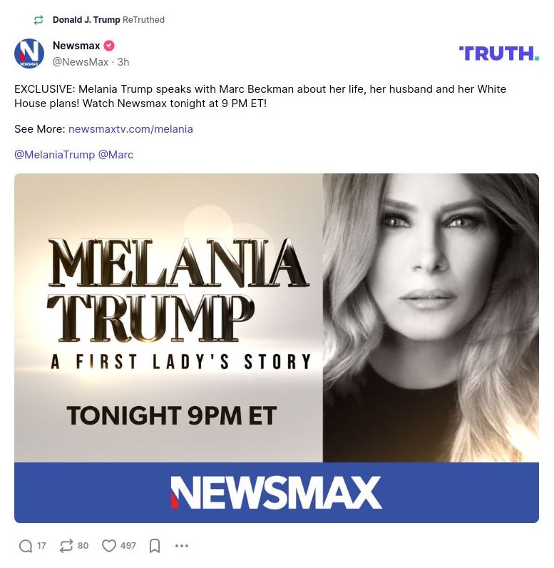This screenshot has width=554, height=568.
Task: Click the 3h post timestamp
Action: click(x=123, y=62)
